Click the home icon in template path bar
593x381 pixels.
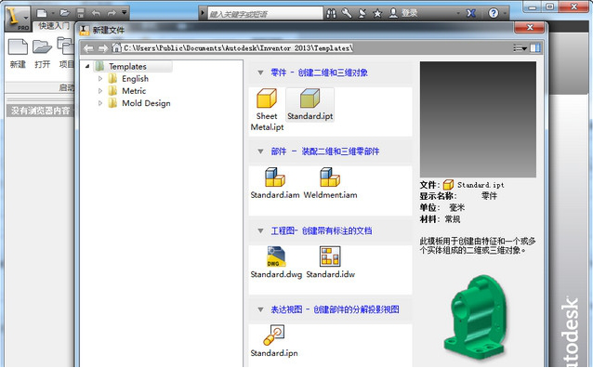click(116, 48)
